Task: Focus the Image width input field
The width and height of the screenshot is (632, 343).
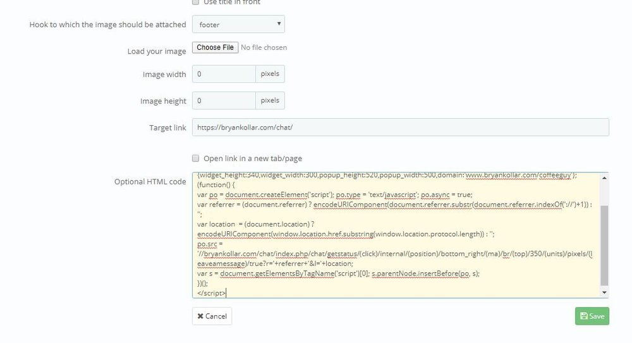Action: 223,74
